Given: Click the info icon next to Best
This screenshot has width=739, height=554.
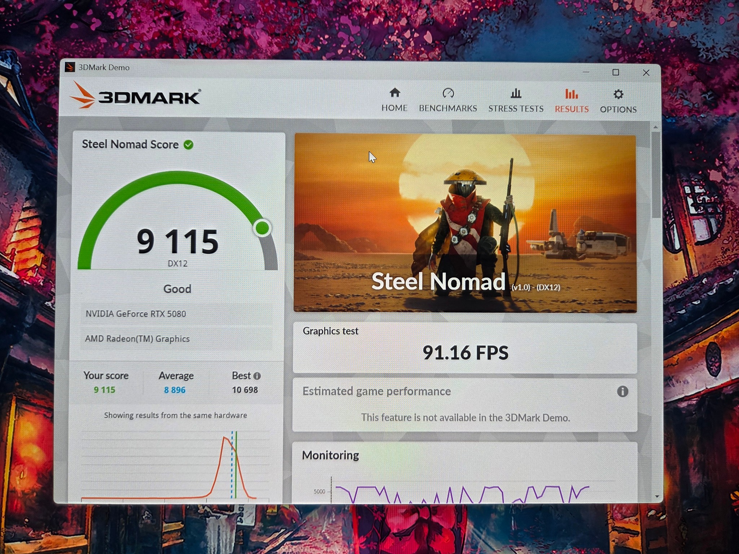Looking at the screenshot, I should pos(257,376).
